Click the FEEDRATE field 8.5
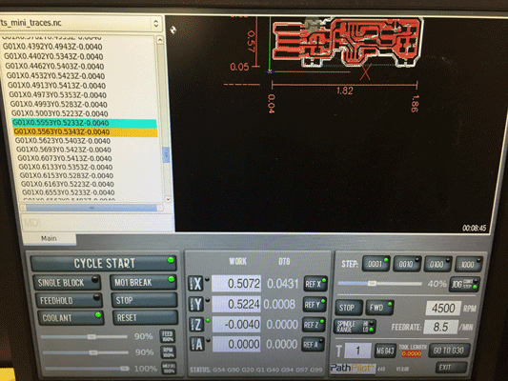Viewport: 508px width, 381px height. [441, 327]
